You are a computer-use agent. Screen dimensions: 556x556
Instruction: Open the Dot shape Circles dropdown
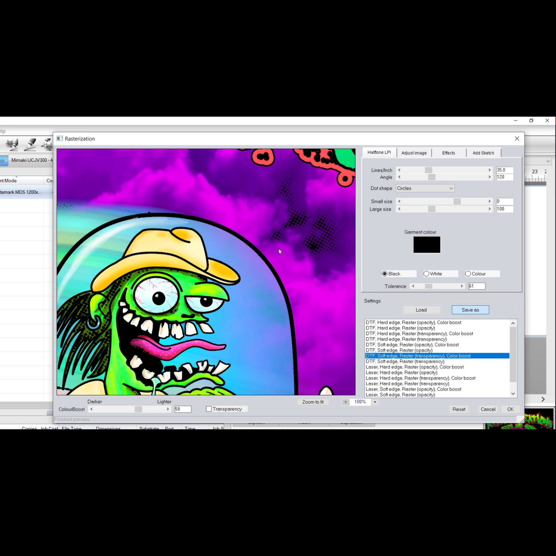(425, 188)
